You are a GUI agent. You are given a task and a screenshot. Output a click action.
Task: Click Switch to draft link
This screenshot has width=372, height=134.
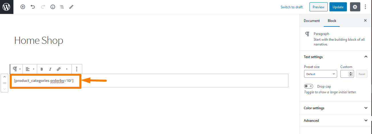point(291,7)
